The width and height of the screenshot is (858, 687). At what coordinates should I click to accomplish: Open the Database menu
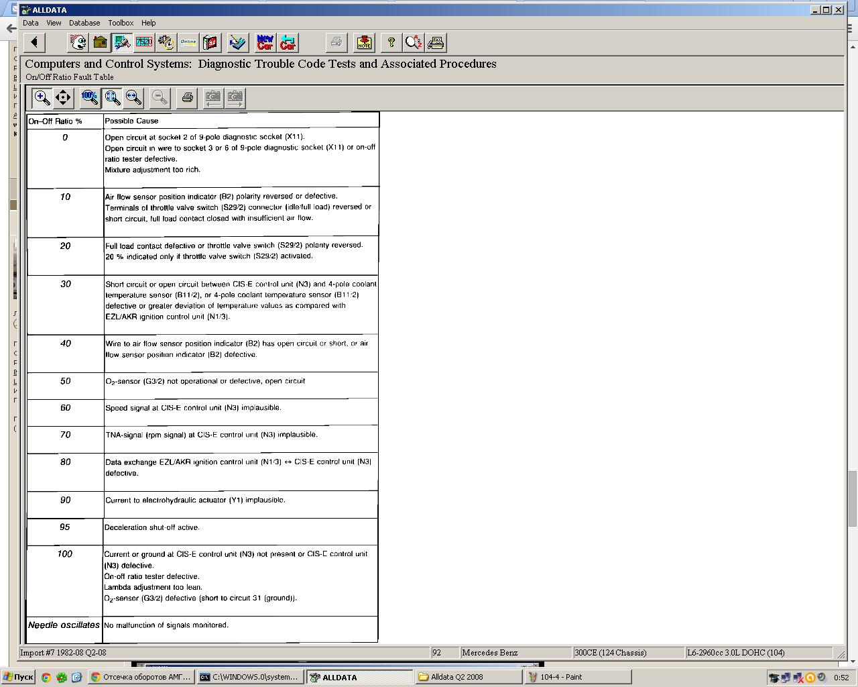coord(84,23)
